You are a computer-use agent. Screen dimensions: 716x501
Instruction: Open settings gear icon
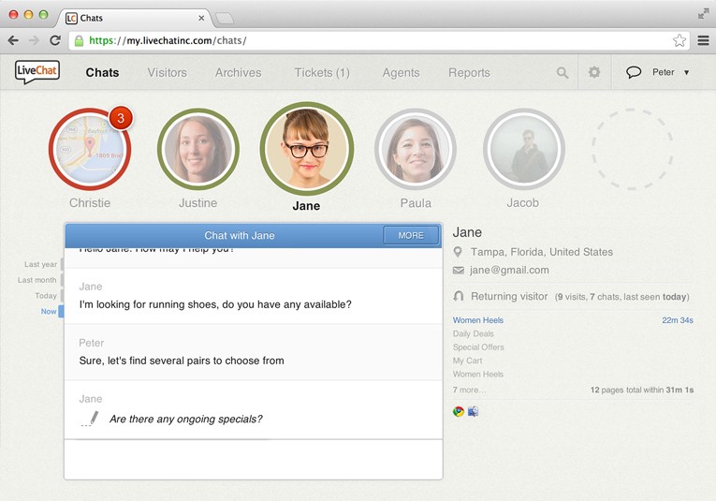(594, 72)
